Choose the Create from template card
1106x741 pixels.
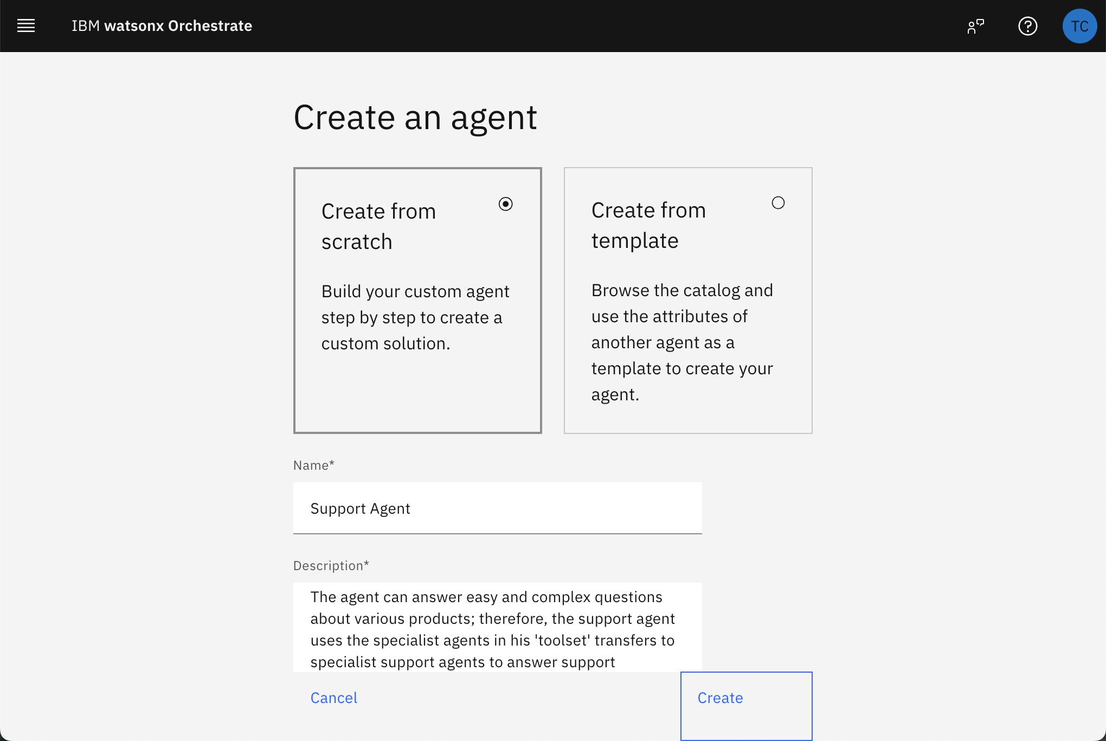coord(687,300)
